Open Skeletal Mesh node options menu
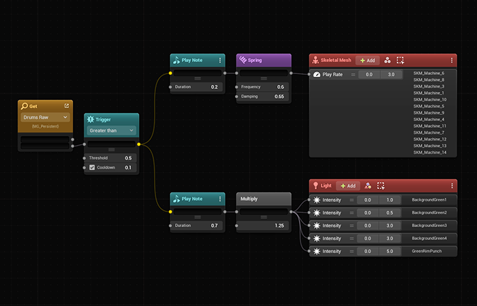477x306 pixels. click(x=452, y=60)
